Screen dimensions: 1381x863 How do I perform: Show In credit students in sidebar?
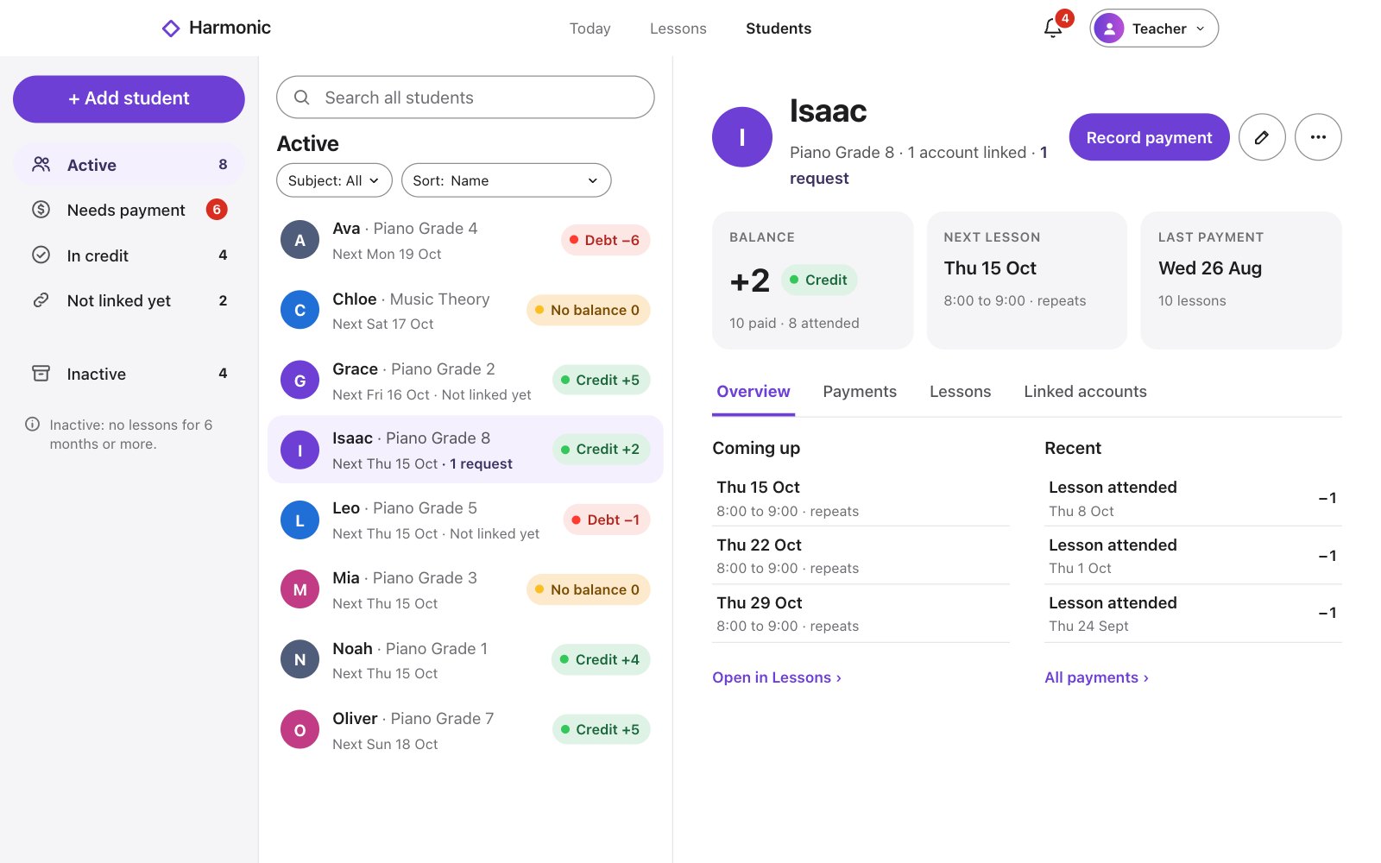129,255
